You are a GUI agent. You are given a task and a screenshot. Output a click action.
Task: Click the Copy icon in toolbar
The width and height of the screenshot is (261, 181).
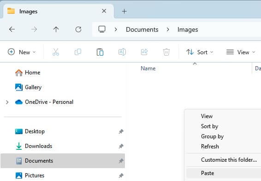(x=78, y=52)
